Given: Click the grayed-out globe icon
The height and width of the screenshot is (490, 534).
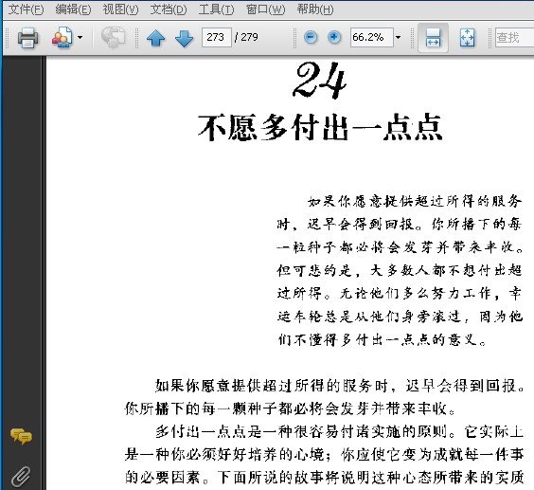Looking at the screenshot, I should (x=113, y=37).
